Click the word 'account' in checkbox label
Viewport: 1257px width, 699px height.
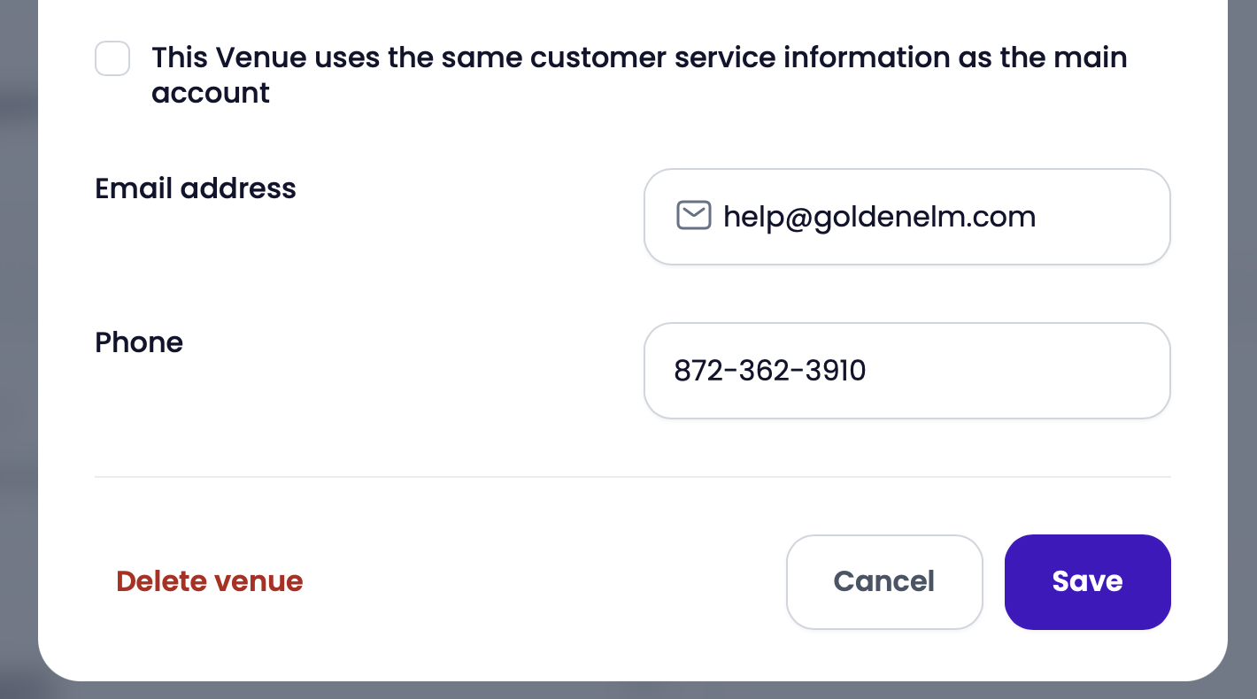211,93
